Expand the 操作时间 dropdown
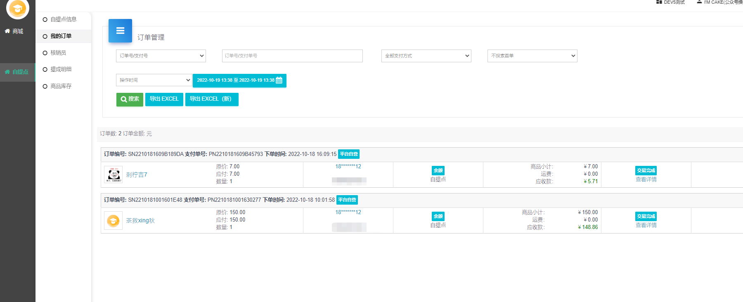This screenshot has height=302, width=743. point(154,80)
